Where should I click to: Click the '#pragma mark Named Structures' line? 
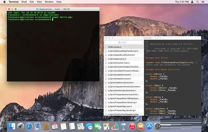(163, 69)
